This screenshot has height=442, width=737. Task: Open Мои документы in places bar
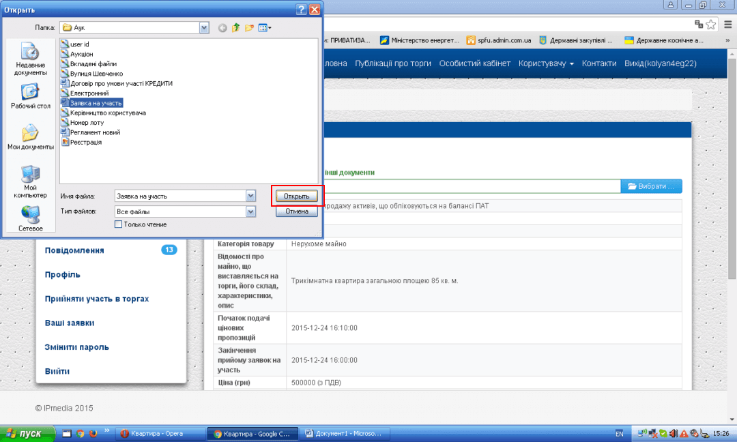coord(31,137)
